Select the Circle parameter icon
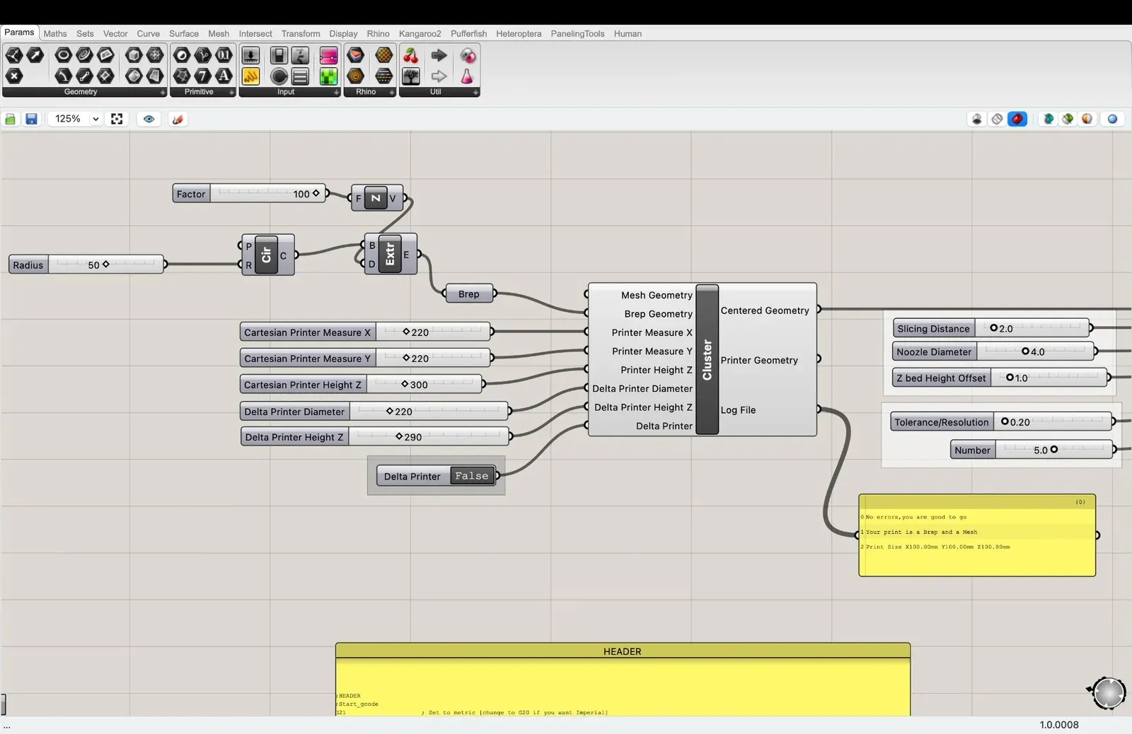The height and width of the screenshot is (734, 1132). pyautogui.click(x=63, y=55)
